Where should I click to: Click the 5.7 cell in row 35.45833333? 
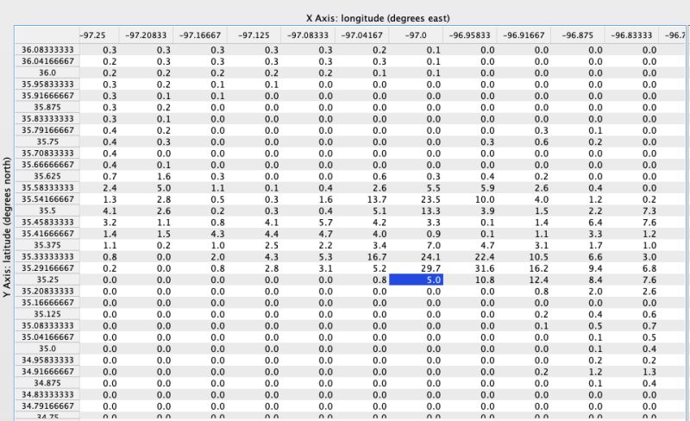[308, 222]
